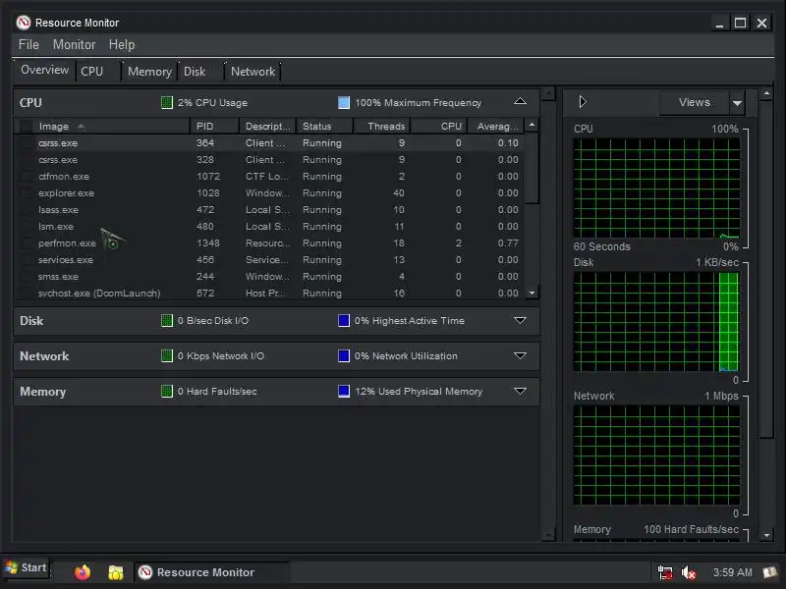
Task: Tick the perfmon.exe process checkbox
Action: click(x=27, y=243)
